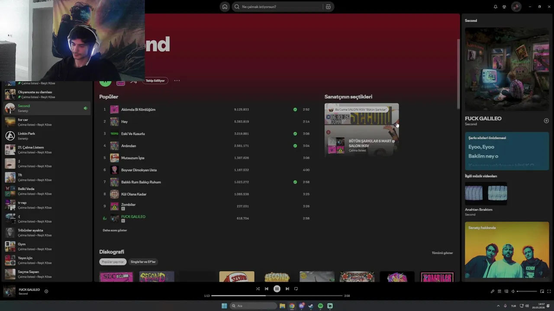Pause playback with the center button
554x311 pixels.
[x=277, y=289]
